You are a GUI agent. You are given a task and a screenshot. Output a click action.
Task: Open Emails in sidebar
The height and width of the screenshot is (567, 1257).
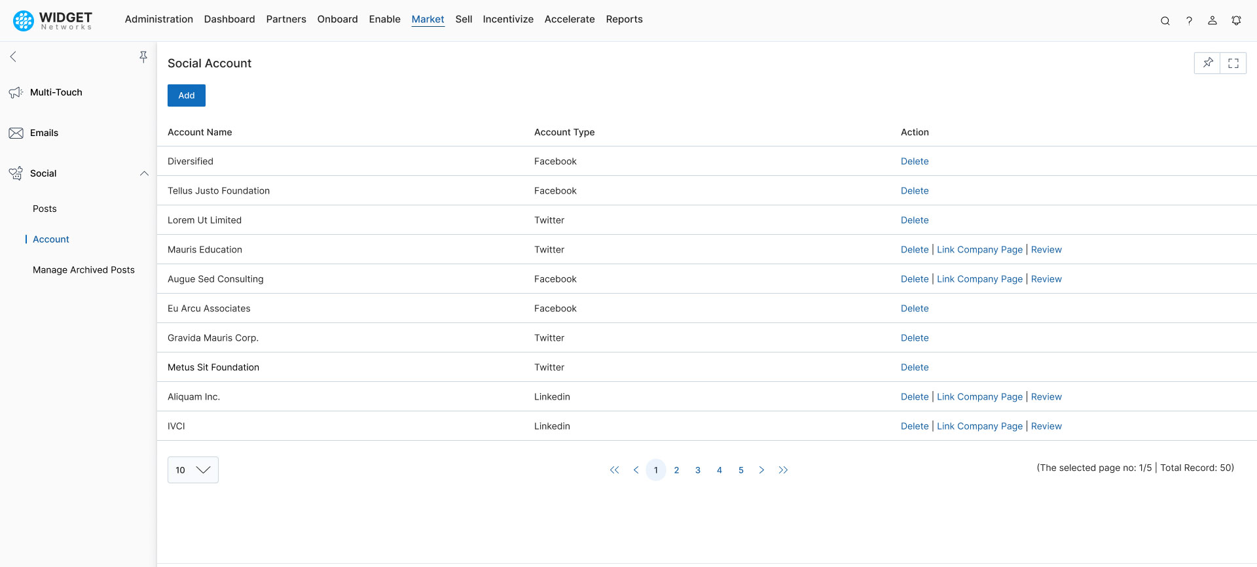45,133
